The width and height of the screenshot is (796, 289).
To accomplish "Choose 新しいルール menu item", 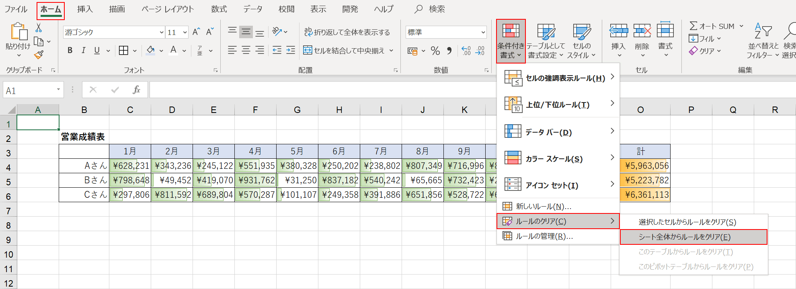I will click(558, 207).
